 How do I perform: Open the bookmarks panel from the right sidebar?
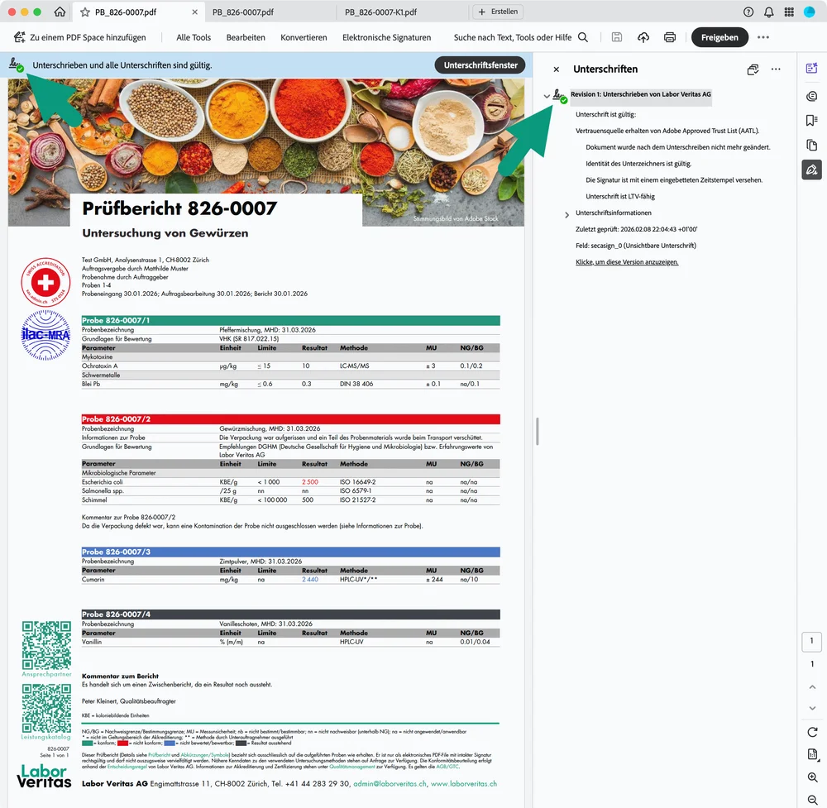[811, 121]
